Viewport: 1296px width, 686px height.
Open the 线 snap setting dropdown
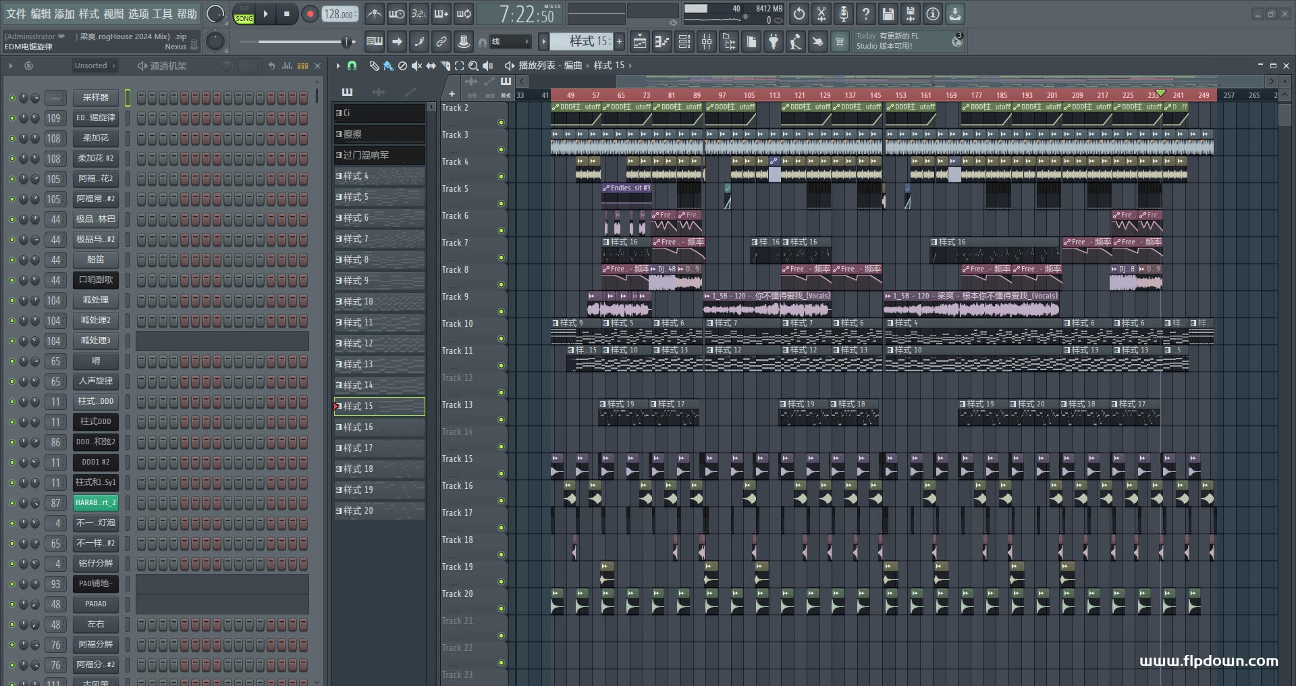pos(510,42)
